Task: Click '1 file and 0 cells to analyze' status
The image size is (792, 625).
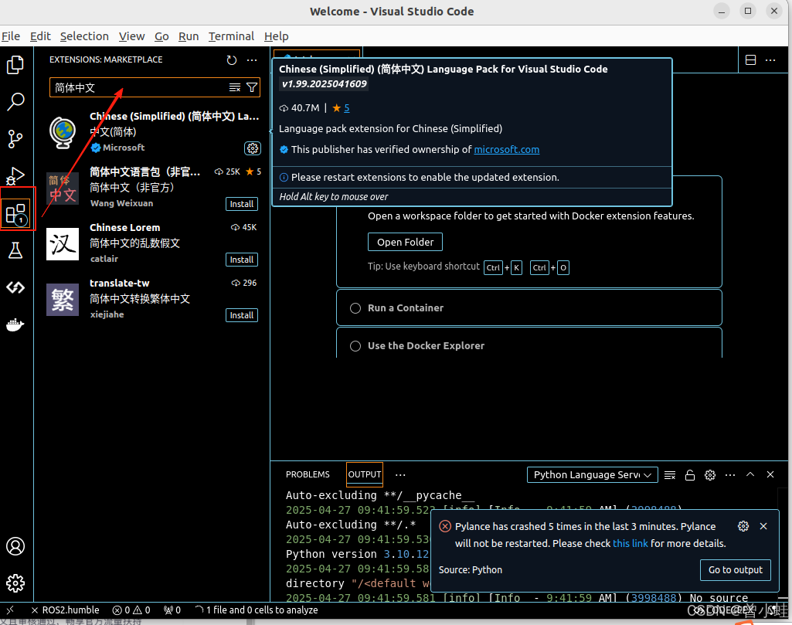Action: click(x=257, y=610)
